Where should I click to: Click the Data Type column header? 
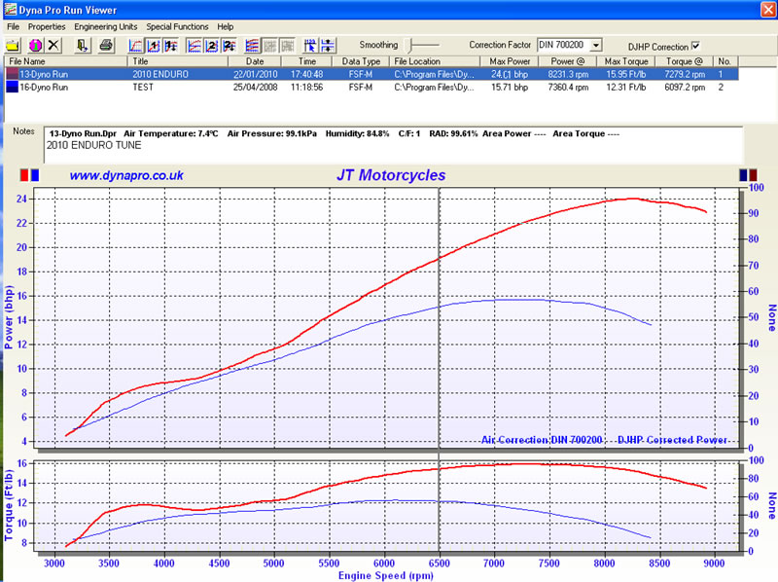tap(361, 61)
